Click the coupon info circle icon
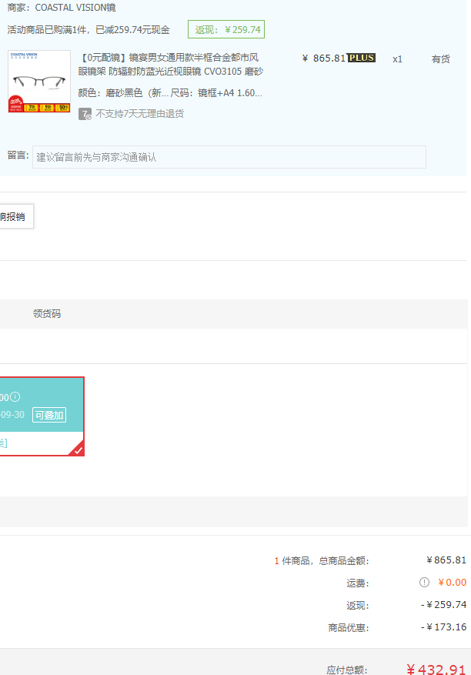The height and width of the screenshot is (675, 471). [x=15, y=396]
